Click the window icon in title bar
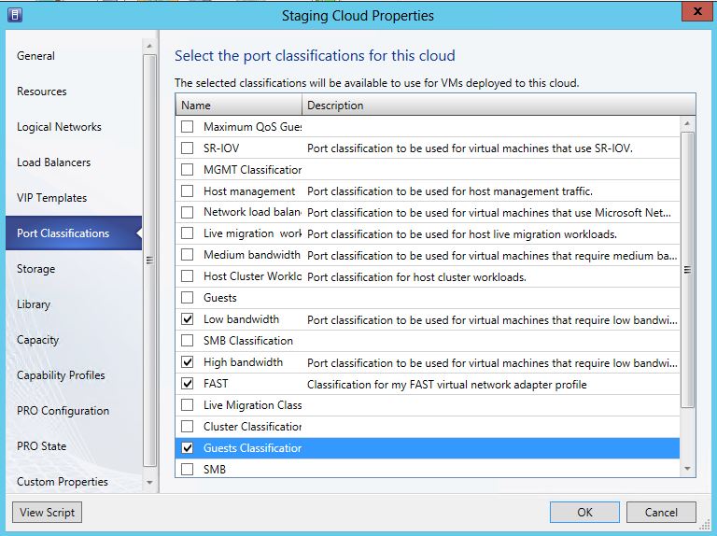Viewport: 717px width, 536px height. pos(14,15)
